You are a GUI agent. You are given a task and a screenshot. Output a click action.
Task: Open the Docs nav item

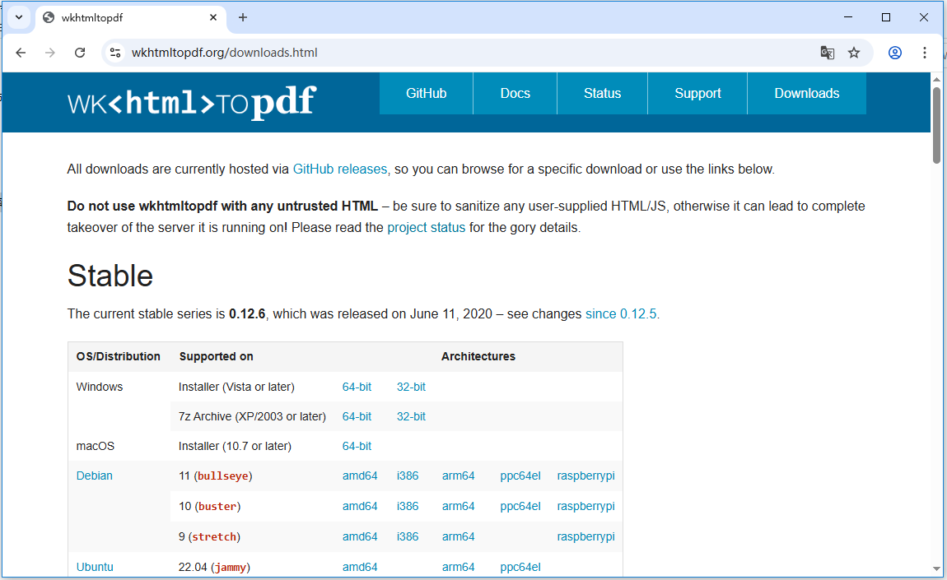515,93
